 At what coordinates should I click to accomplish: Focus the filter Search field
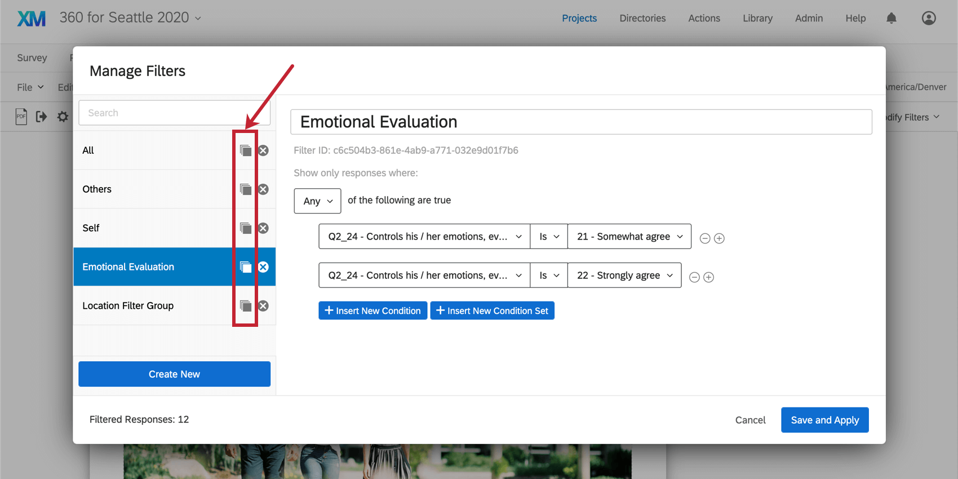point(174,113)
